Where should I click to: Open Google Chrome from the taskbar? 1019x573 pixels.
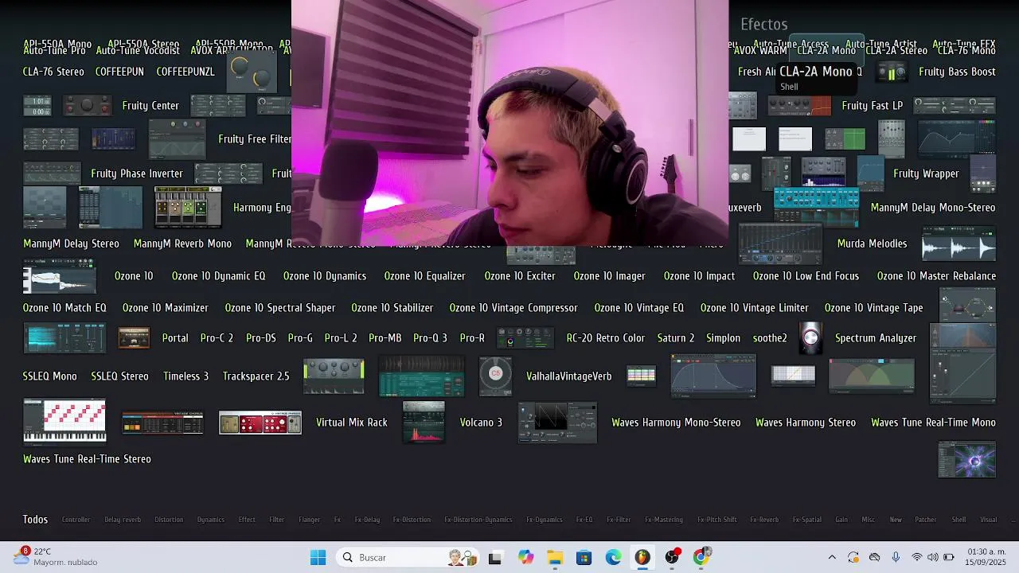pyautogui.click(x=701, y=557)
